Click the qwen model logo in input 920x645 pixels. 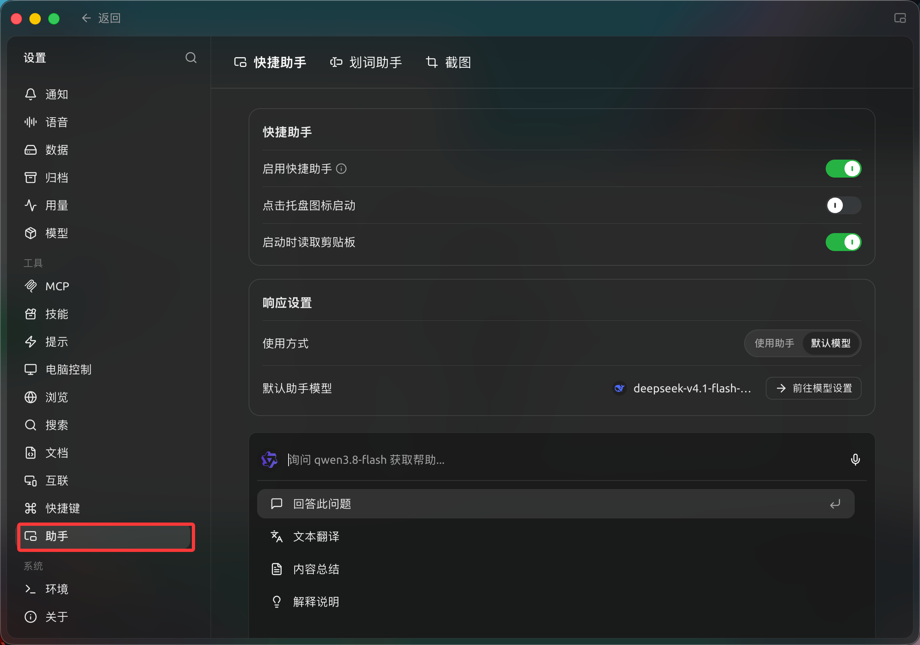269,460
